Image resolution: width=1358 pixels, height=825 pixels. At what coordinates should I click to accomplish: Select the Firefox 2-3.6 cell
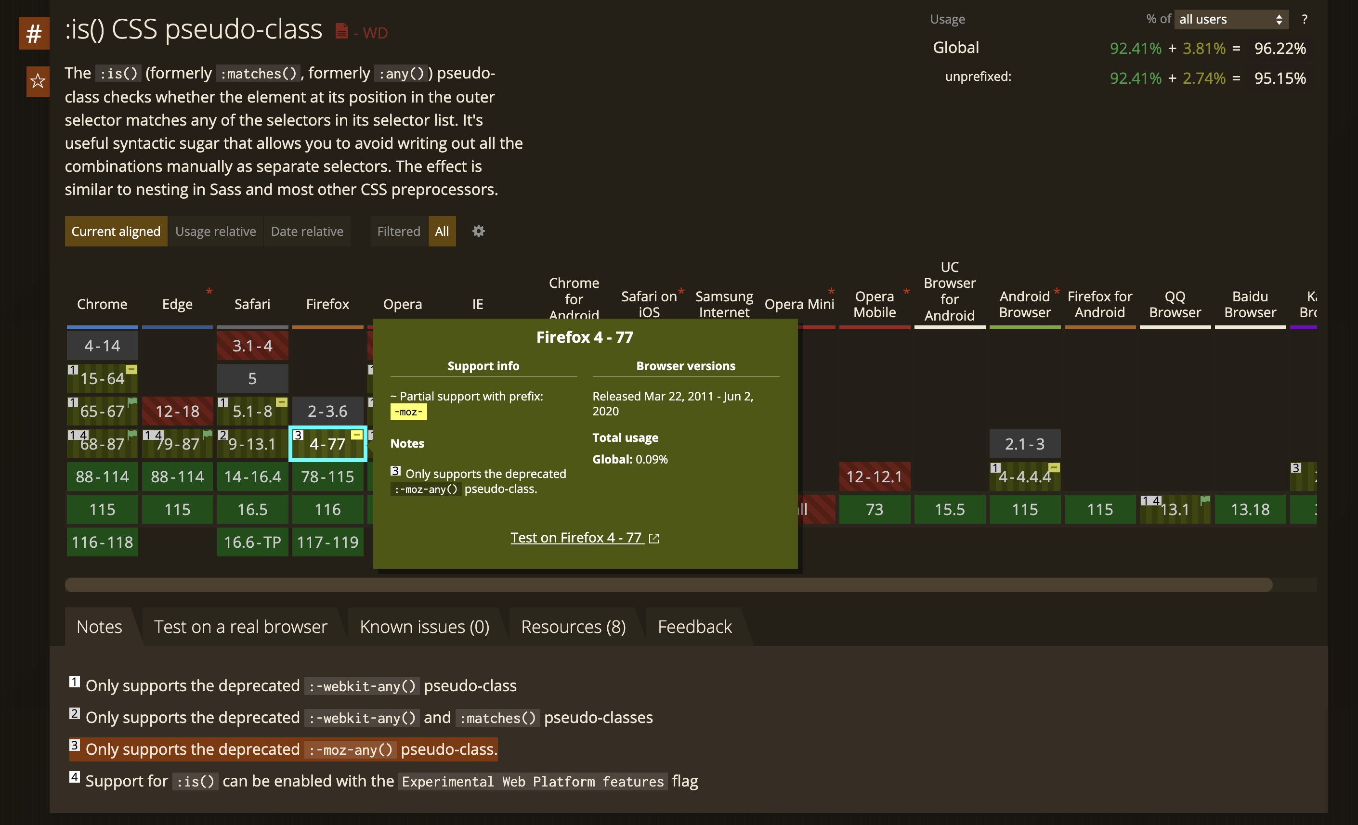[328, 411]
